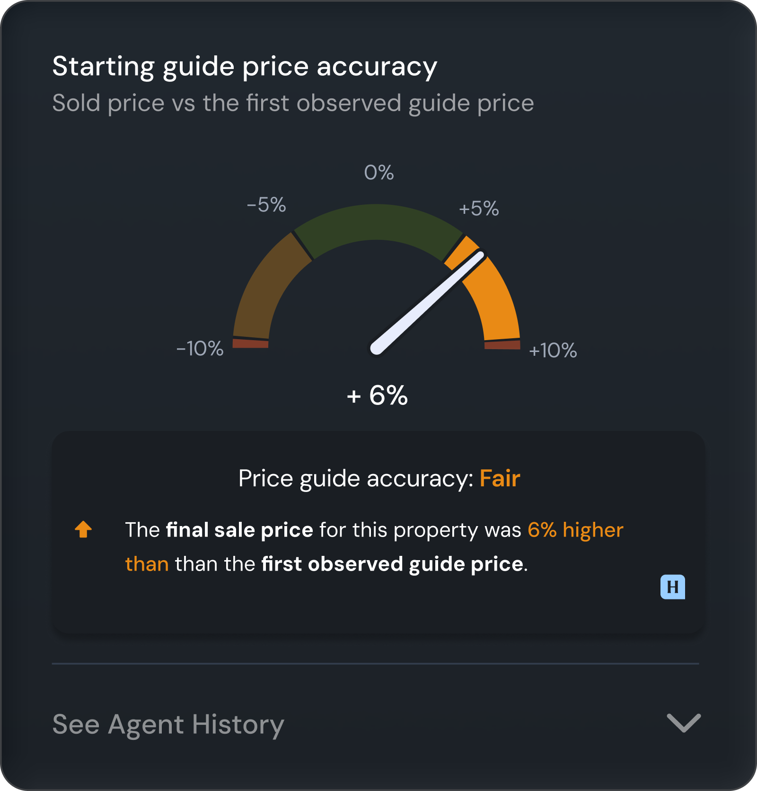Click the red cap at +10%

coord(502,345)
